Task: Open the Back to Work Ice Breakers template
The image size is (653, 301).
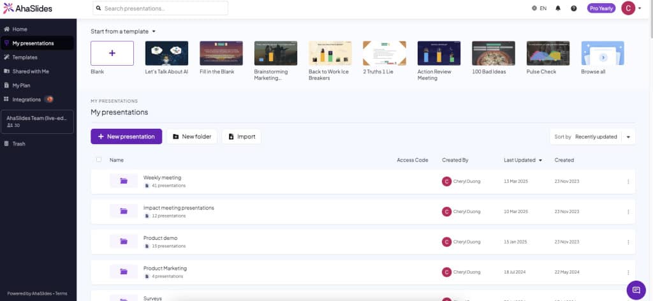Action: pos(330,54)
